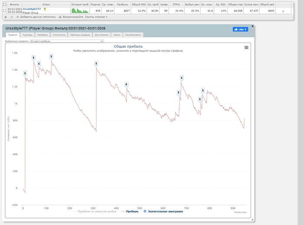Click the Общая прибыль chart title
This screenshot has height=225, width=304.
click(x=128, y=46)
